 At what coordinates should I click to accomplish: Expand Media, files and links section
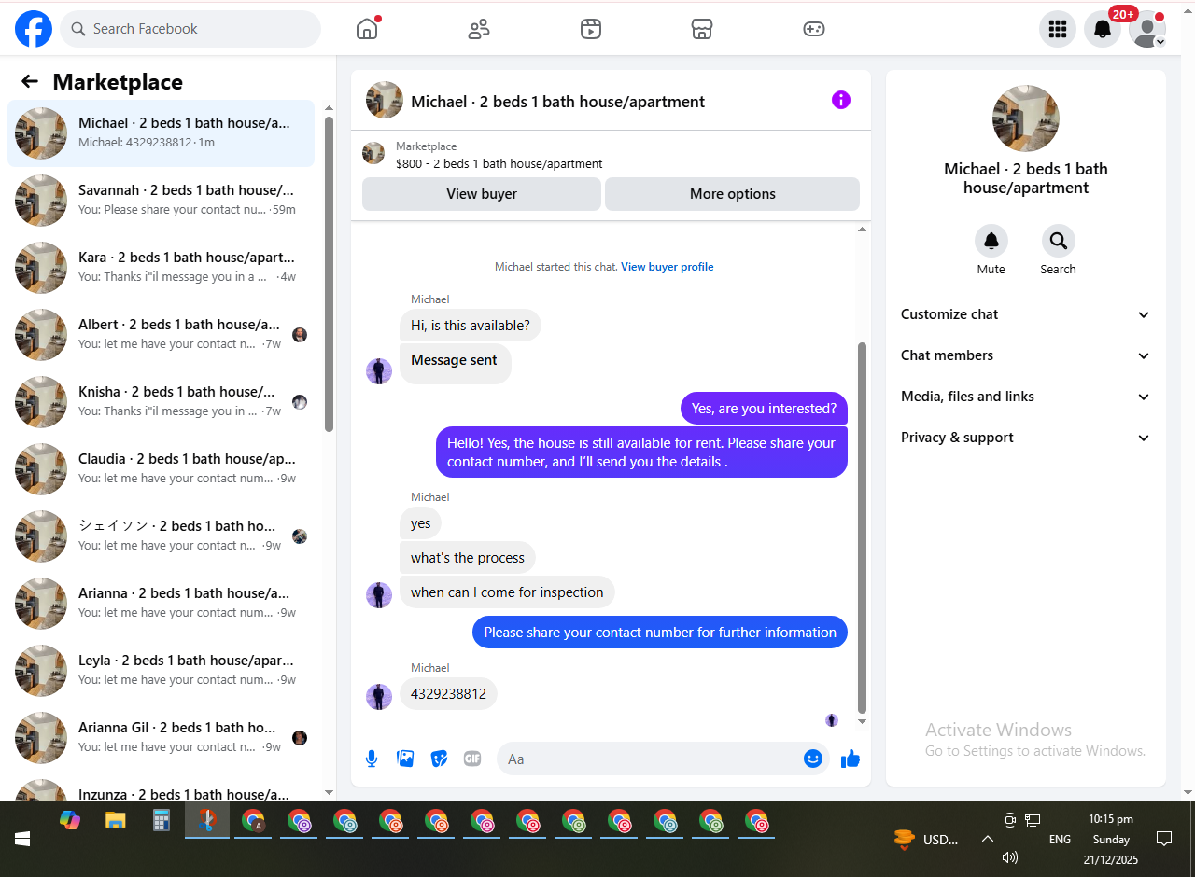point(1026,397)
